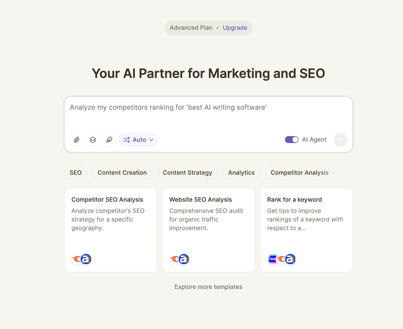Click the WS logo on Rank for a keyword card

pos(273,259)
